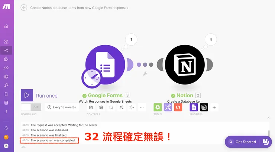
Task: Open the Templates puzzle icon
Action: click(x=6, y=59)
